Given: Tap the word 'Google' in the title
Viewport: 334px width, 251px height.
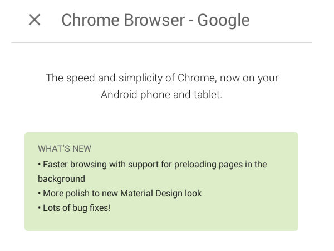Looking at the screenshot, I should coord(223,20).
